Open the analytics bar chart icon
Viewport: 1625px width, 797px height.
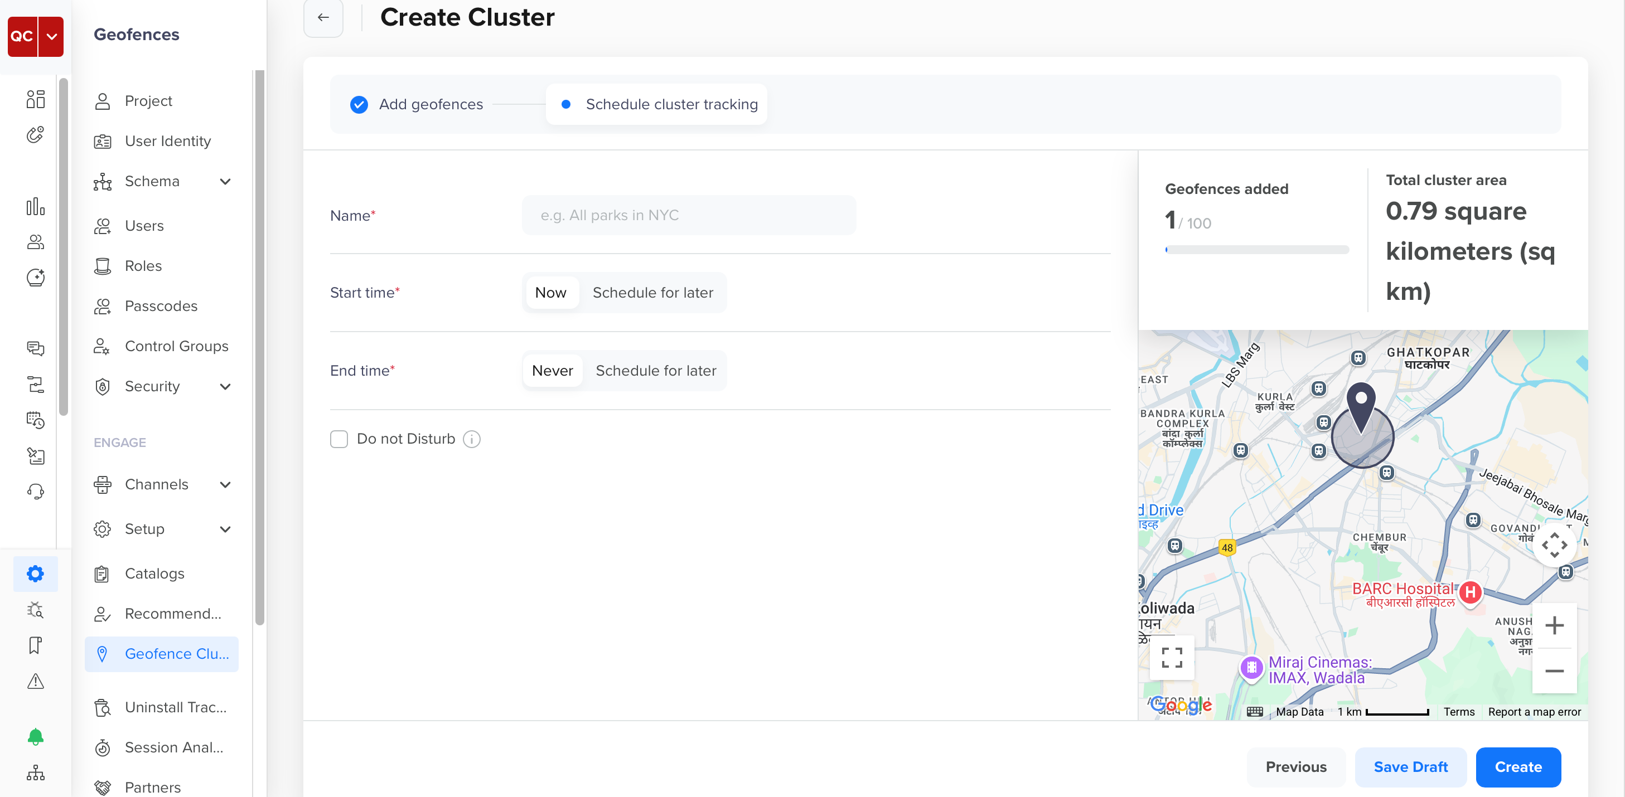coord(35,206)
